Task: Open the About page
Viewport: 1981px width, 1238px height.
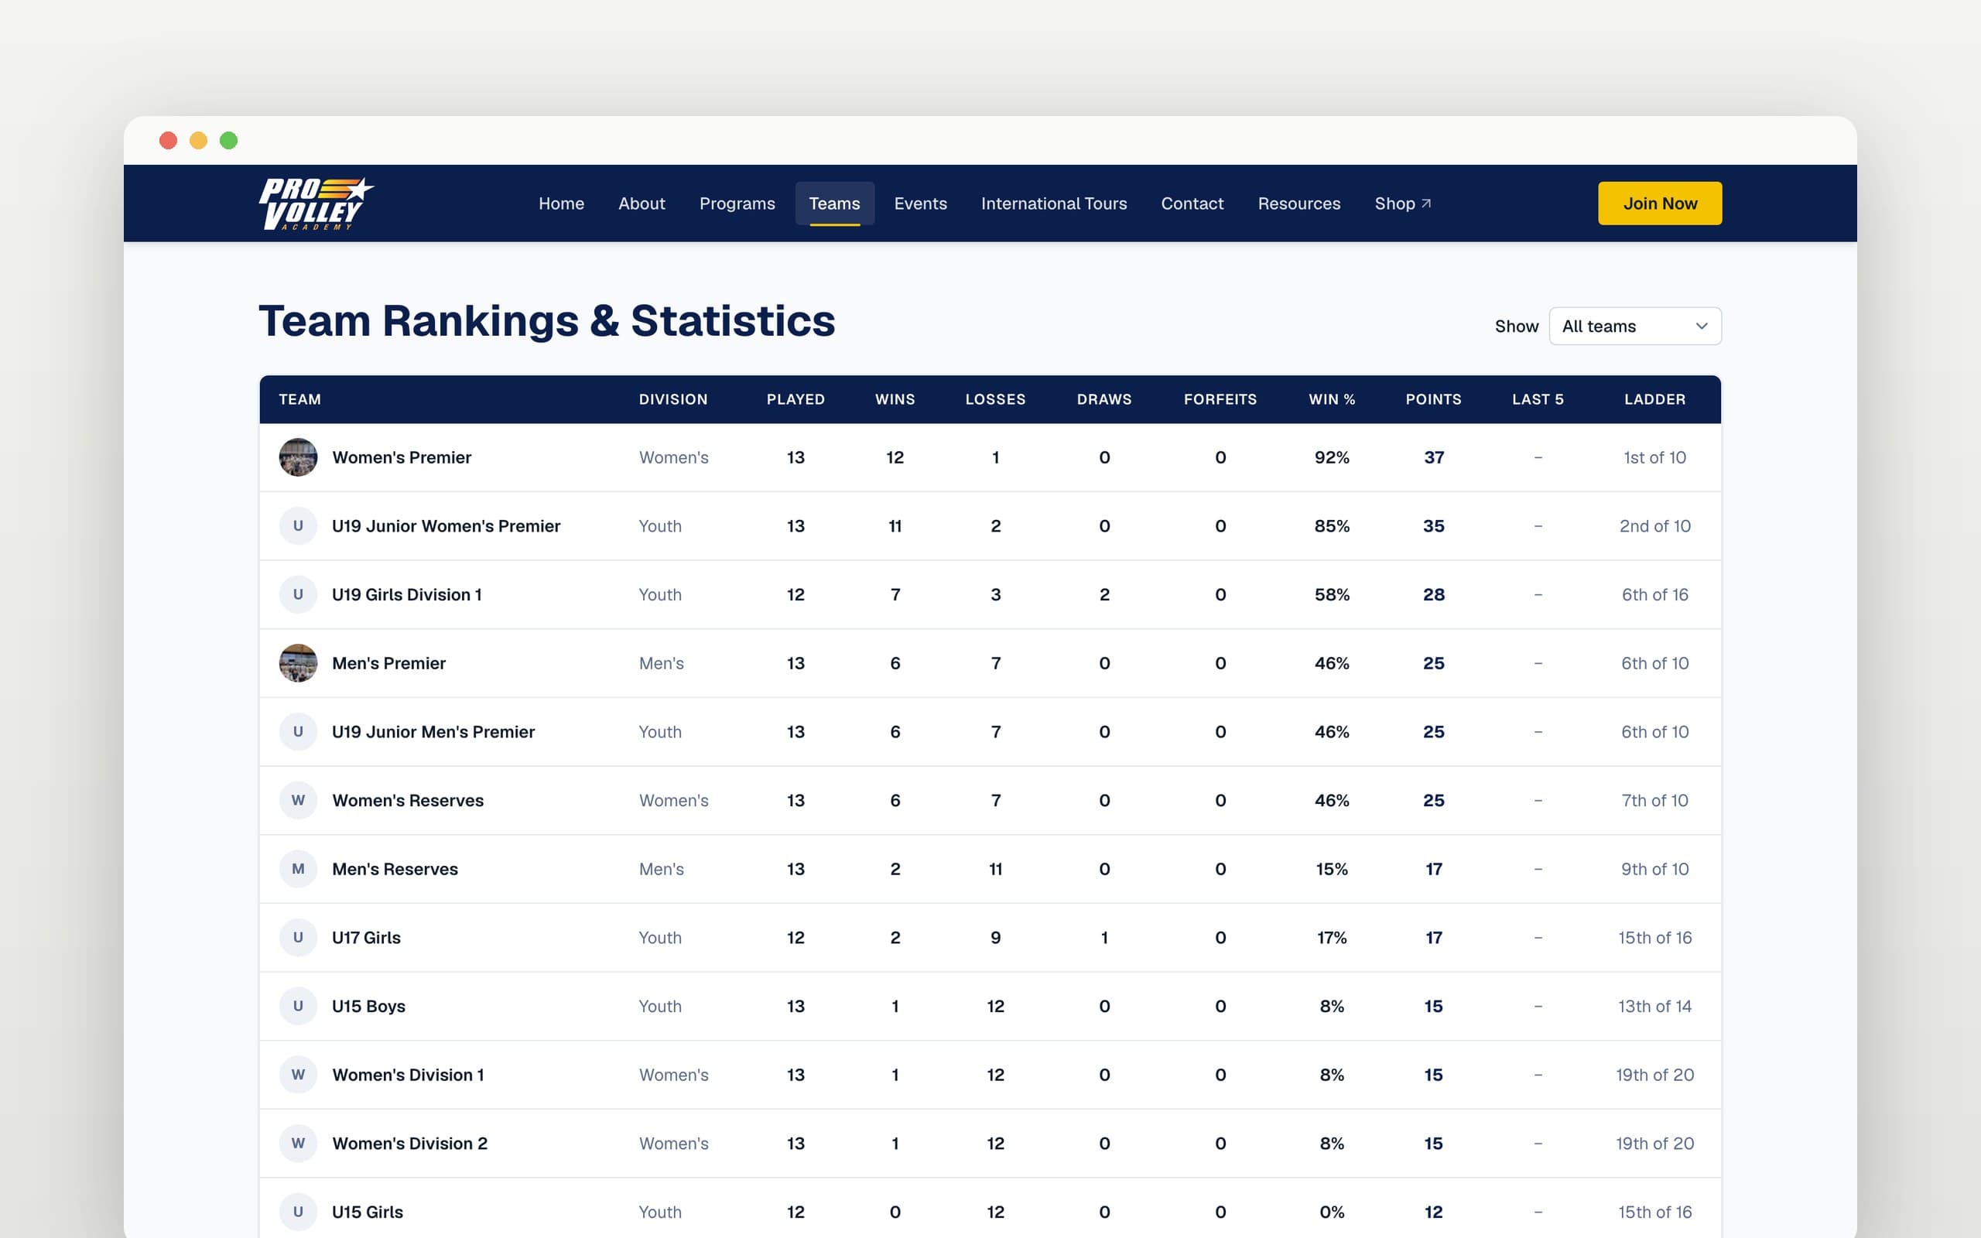Action: pos(642,203)
